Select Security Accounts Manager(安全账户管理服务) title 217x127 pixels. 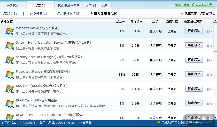point(49,57)
